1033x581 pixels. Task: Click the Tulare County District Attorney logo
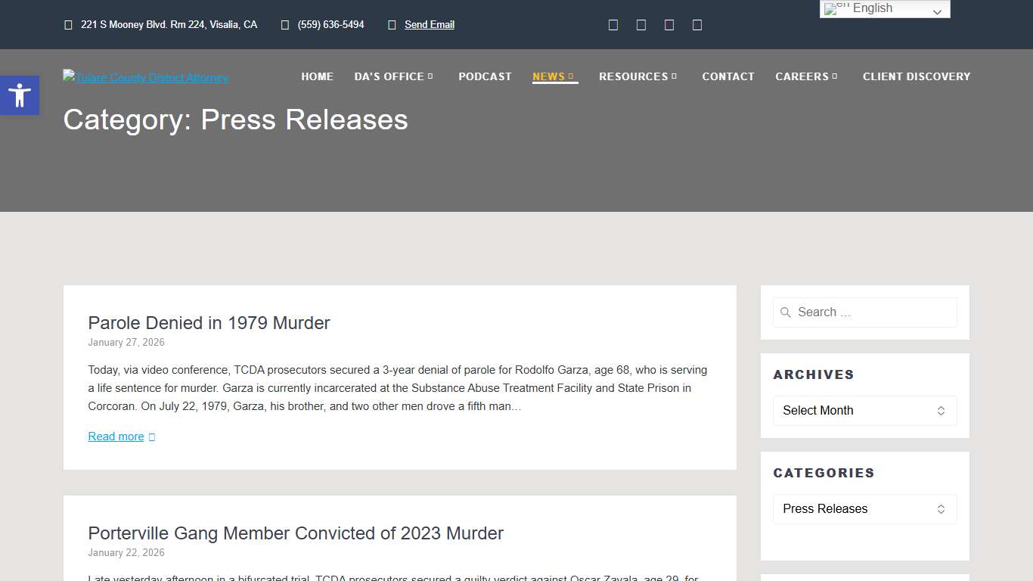point(145,77)
